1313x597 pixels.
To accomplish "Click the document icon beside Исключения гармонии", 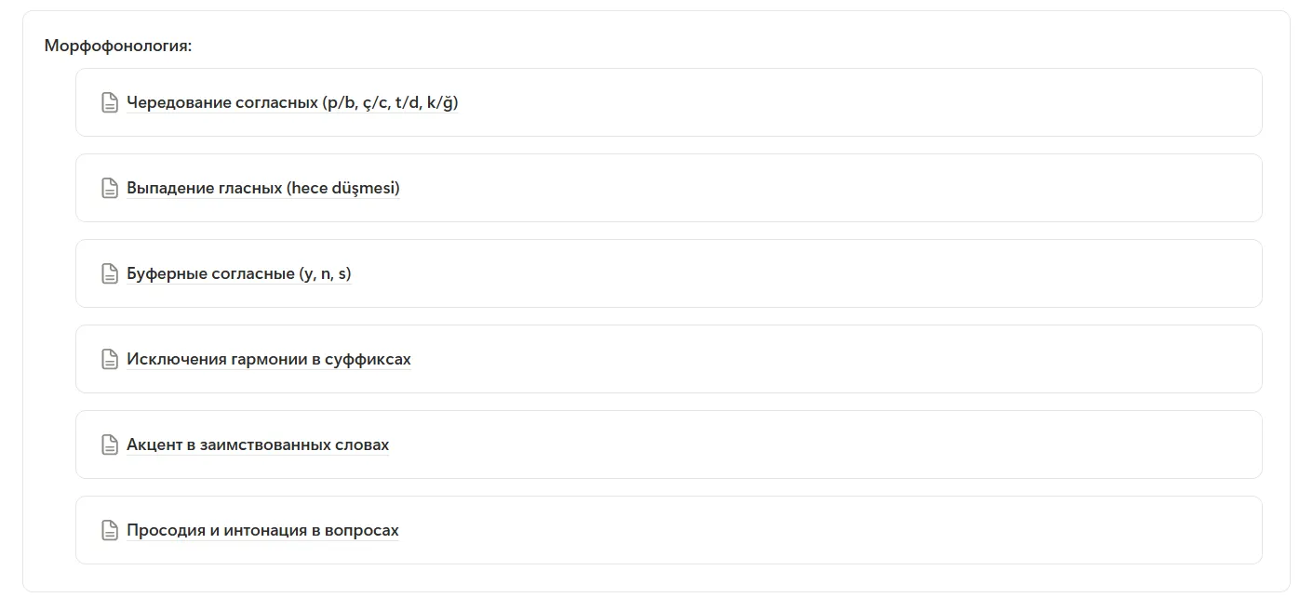I will pos(110,359).
